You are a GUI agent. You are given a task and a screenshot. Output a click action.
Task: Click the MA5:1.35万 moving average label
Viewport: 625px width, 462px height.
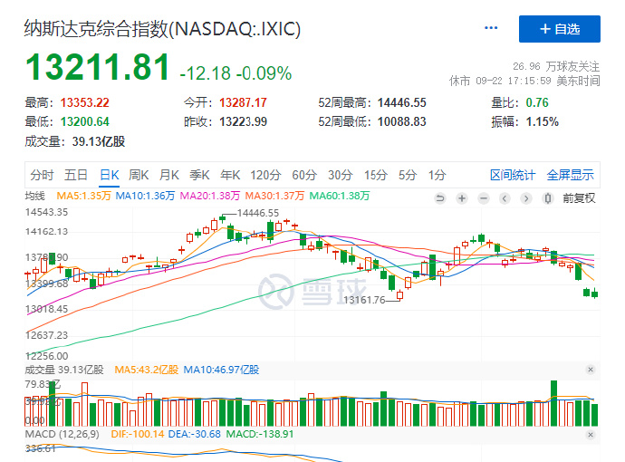click(83, 196)
